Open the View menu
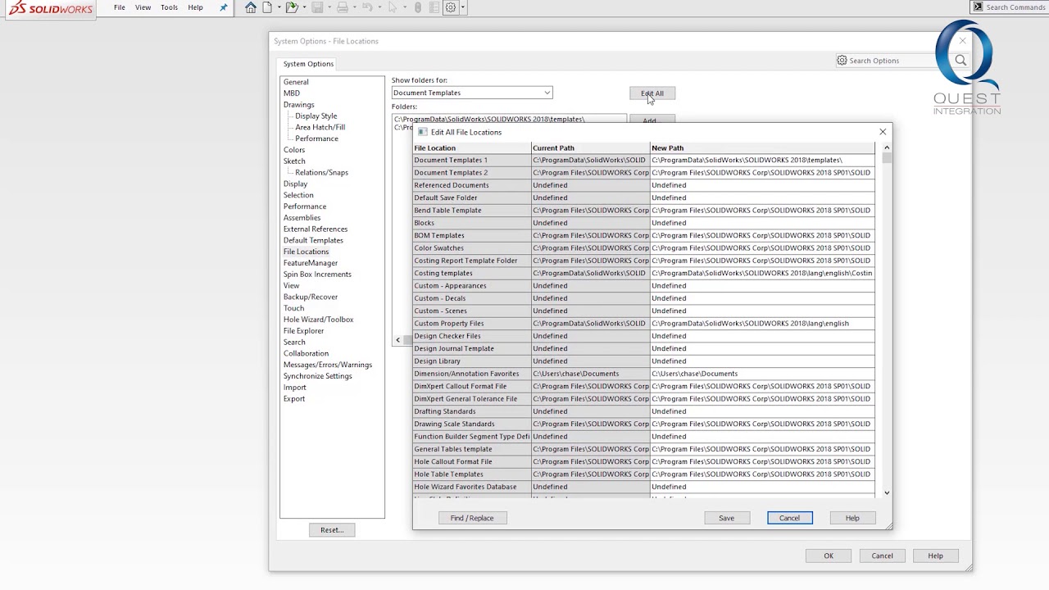This screenshot has height=590, width=1049. (x=143, y=7)
